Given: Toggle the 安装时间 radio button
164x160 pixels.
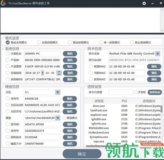Looking at the screenshot, I should pos(8,73).
